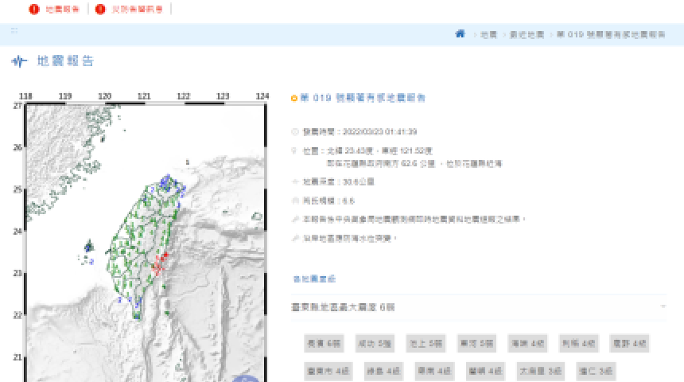Click the clock icon beside 發震時間
This screenshot has width=684, height=382.
point(295,132)
